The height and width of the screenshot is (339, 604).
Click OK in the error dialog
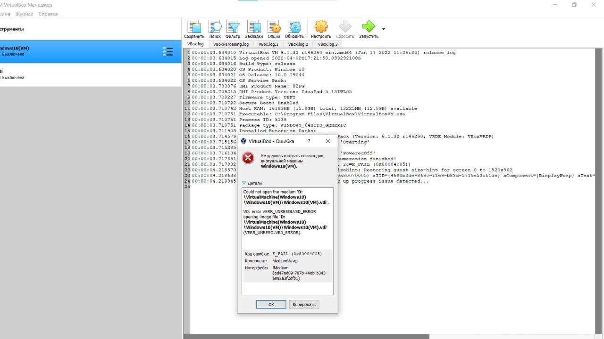pyautogui.click(x=271, y=305)
